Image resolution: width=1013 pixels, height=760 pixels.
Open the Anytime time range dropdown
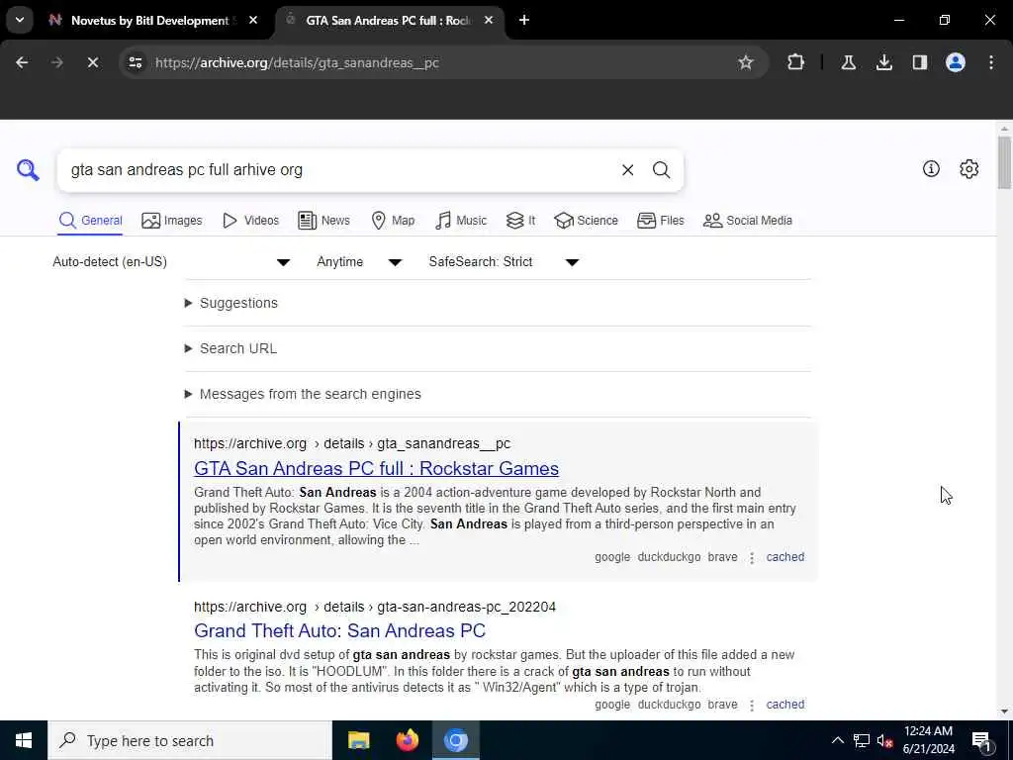pos(359,261)
